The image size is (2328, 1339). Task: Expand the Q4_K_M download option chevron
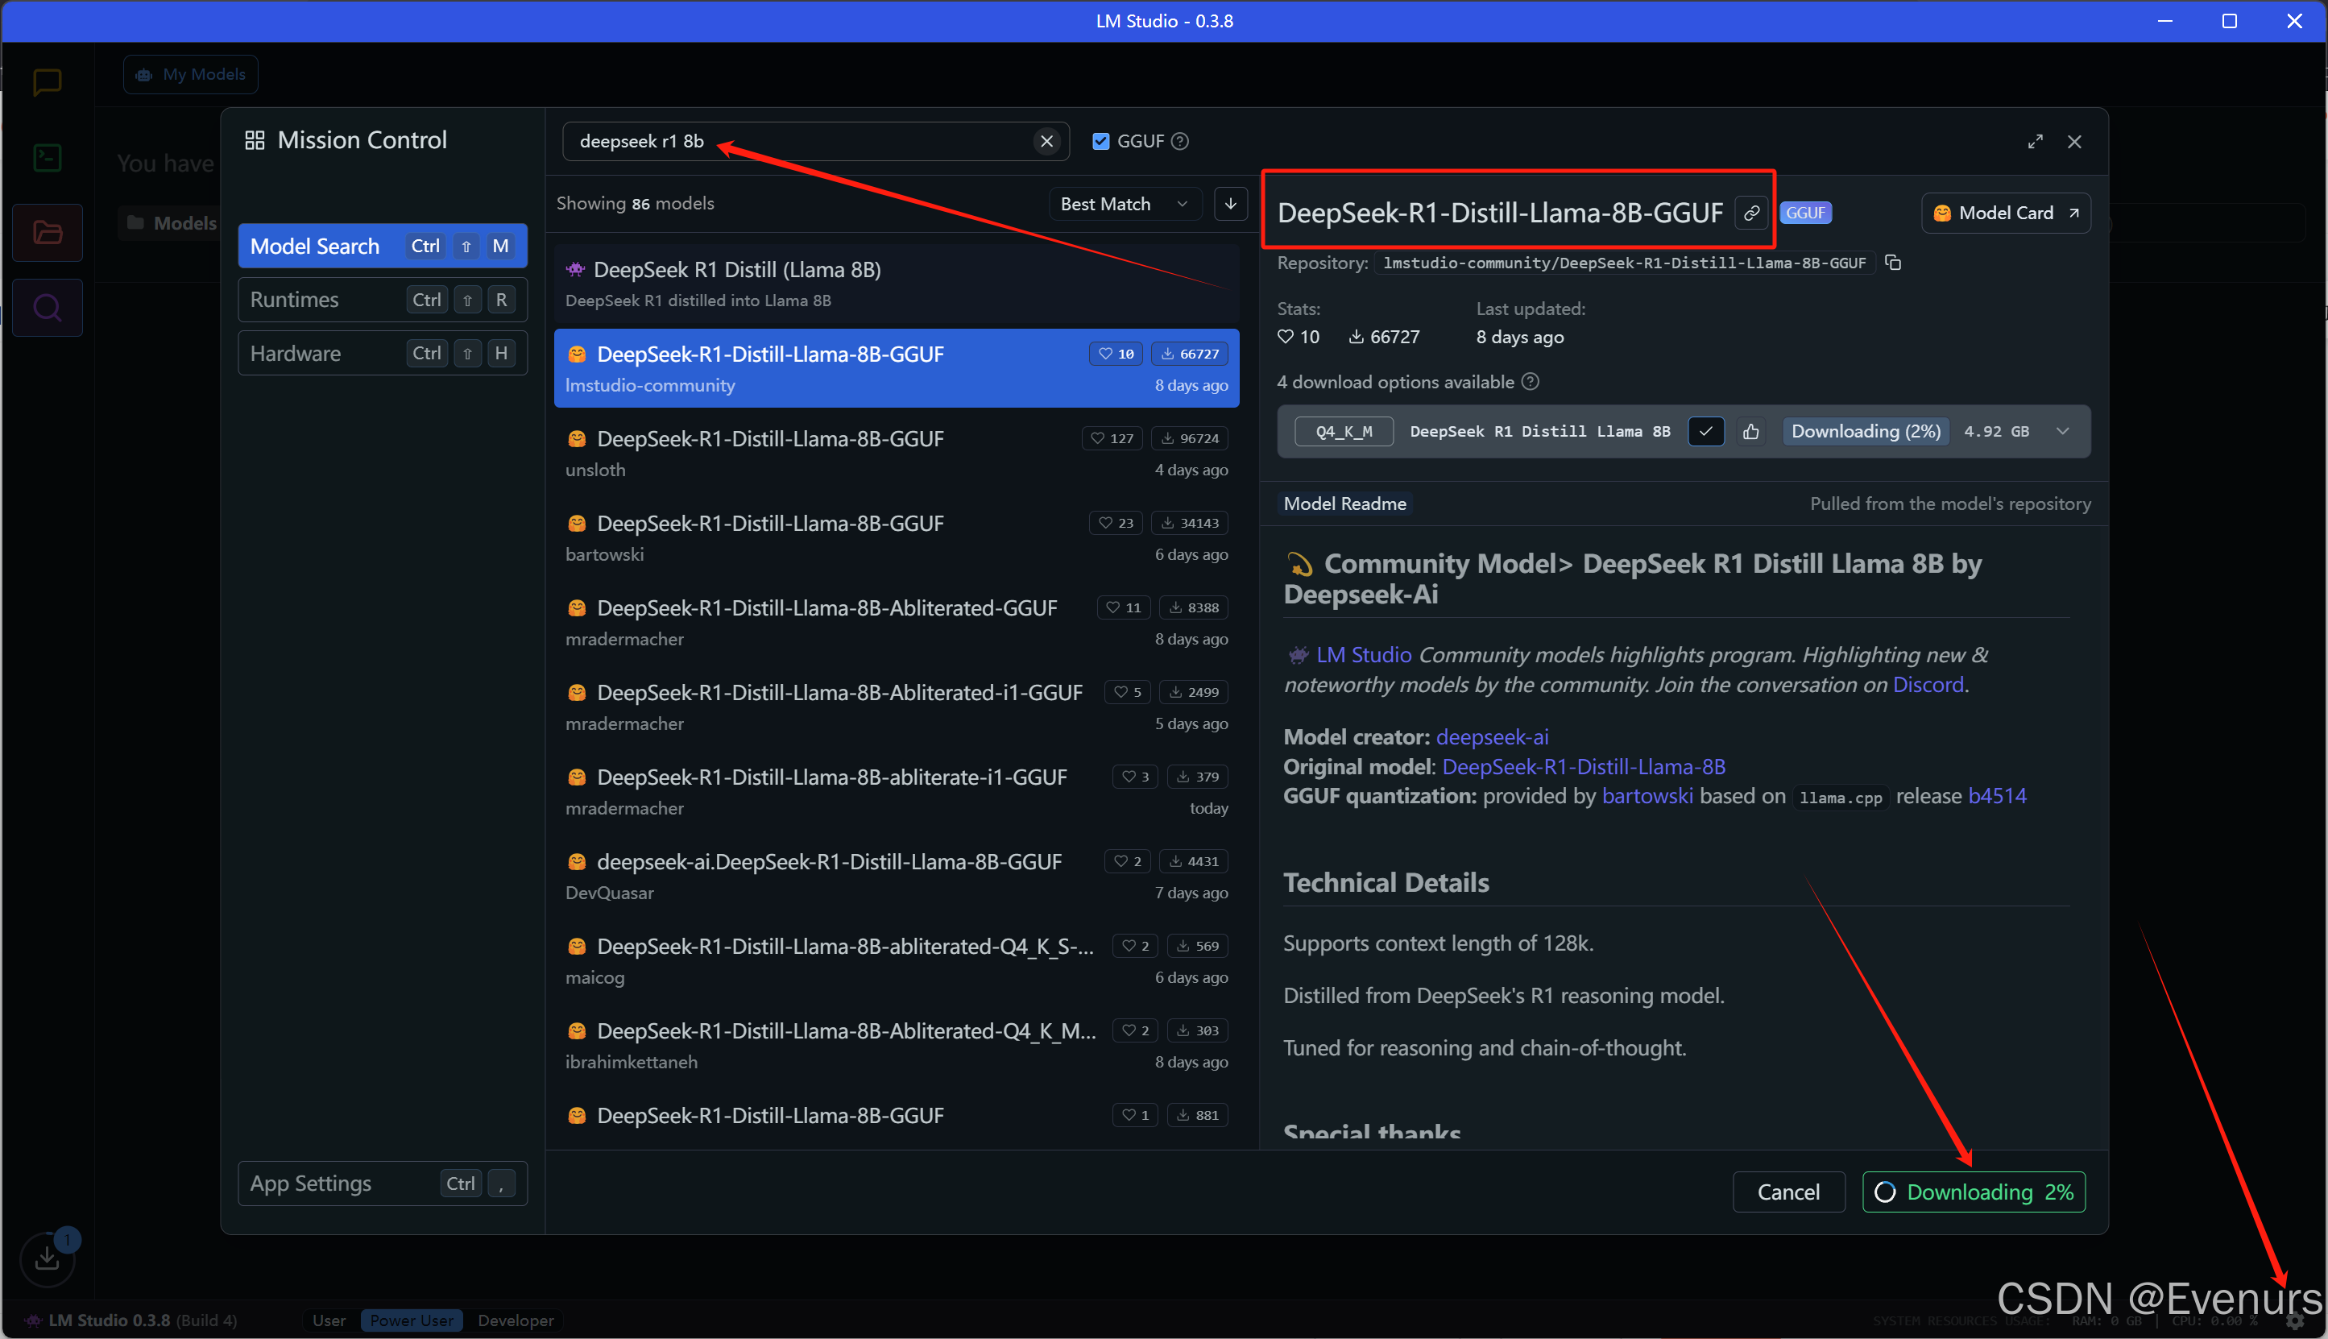point(2062,431)
